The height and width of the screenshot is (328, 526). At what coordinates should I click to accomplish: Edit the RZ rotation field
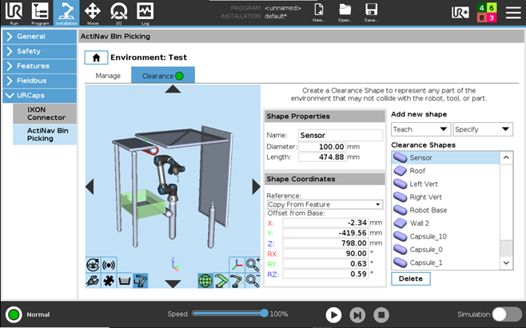coord(325,274)
